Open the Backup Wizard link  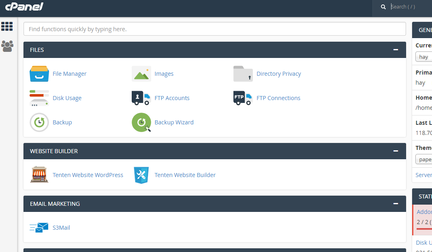(174, 122)
